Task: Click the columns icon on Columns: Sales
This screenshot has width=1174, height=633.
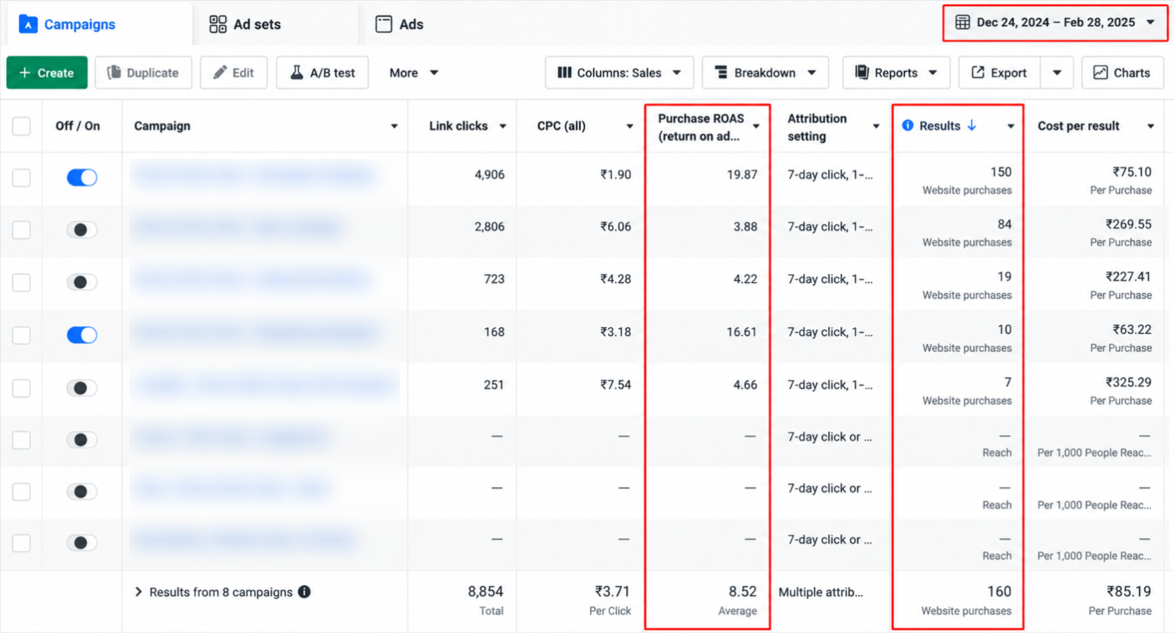Action: 564,72
